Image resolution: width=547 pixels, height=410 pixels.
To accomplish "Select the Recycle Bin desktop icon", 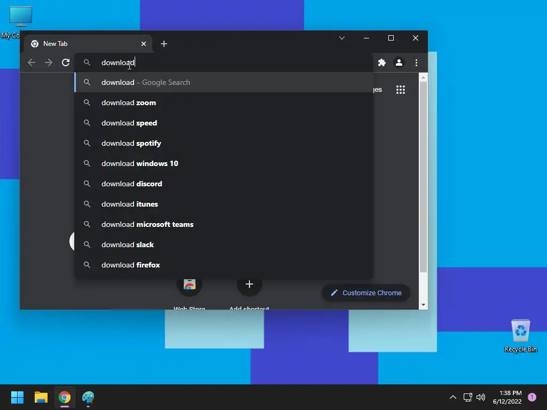I will click(x=520, y=335).
